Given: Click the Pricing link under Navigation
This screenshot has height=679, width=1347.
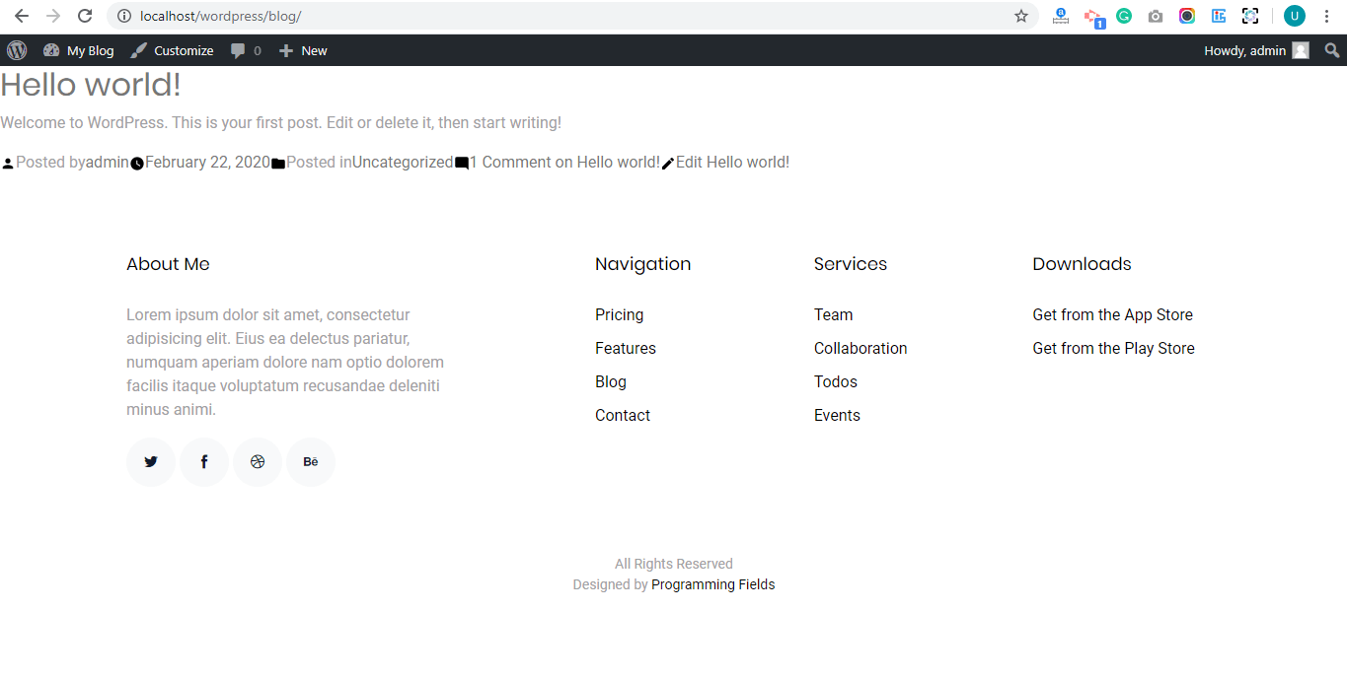Looking at the screenshot, I should point(619,314).
